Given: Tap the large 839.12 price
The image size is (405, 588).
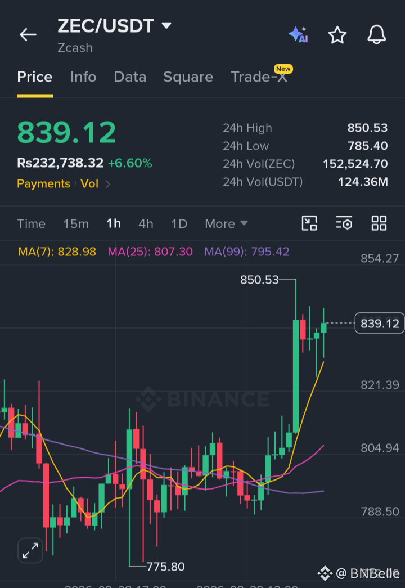Looking at the screenshot, I should [x=67, y=133].
